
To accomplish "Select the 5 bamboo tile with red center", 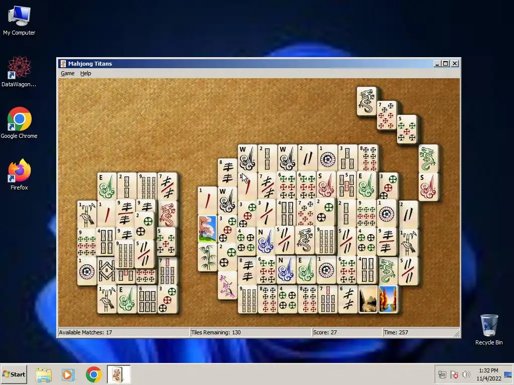I will click(x=346, y=185).
